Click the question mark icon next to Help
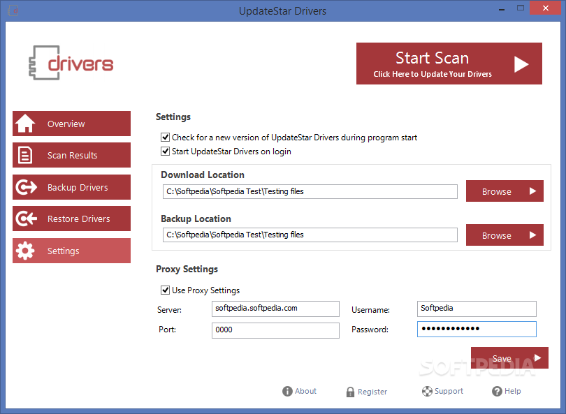 tap(497, 391)
